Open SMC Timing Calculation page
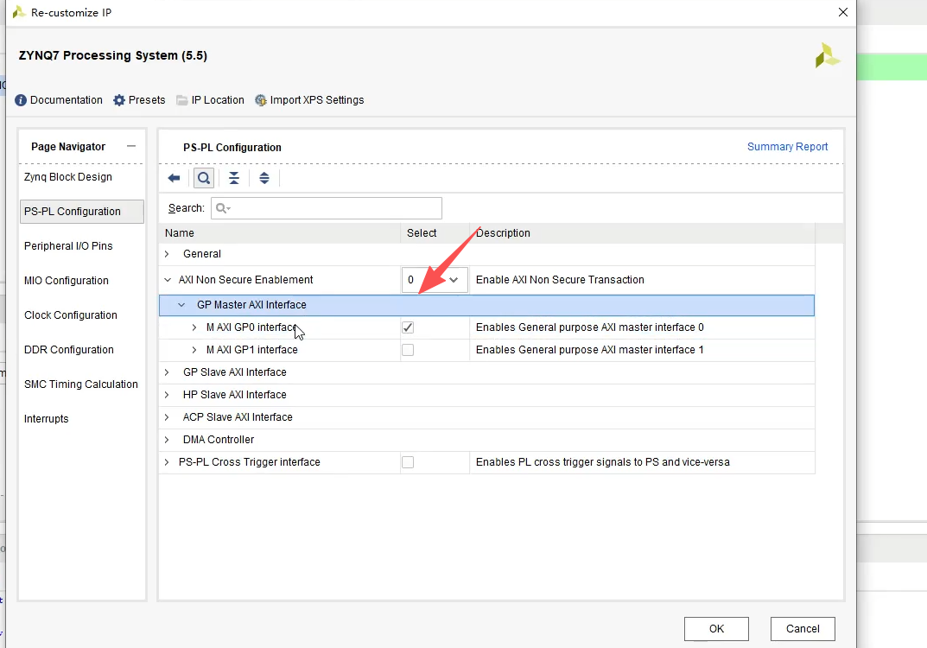The image size is (927, 648). tap(81, 384)
